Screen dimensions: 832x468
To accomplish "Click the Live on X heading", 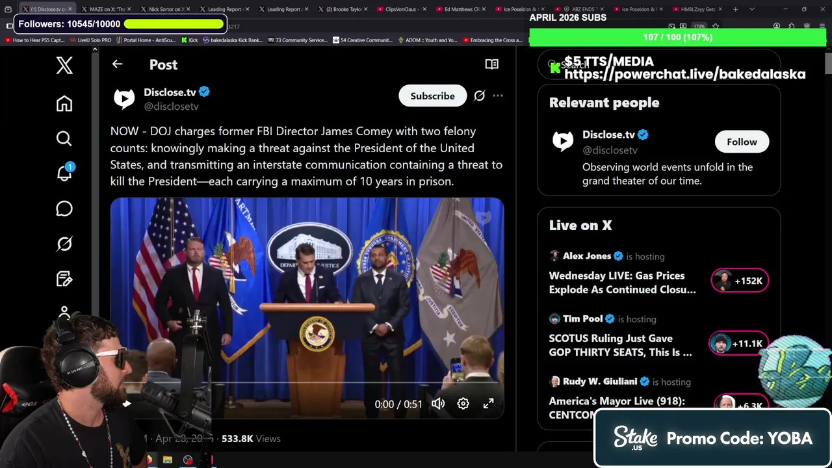I will (580, 226).
